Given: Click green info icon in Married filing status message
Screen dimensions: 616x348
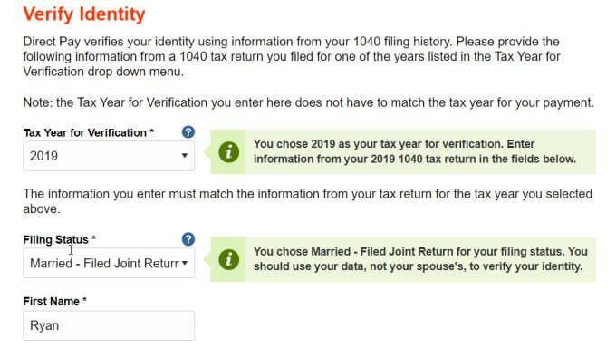Looking at the screenshot, I should pos(228,259).
